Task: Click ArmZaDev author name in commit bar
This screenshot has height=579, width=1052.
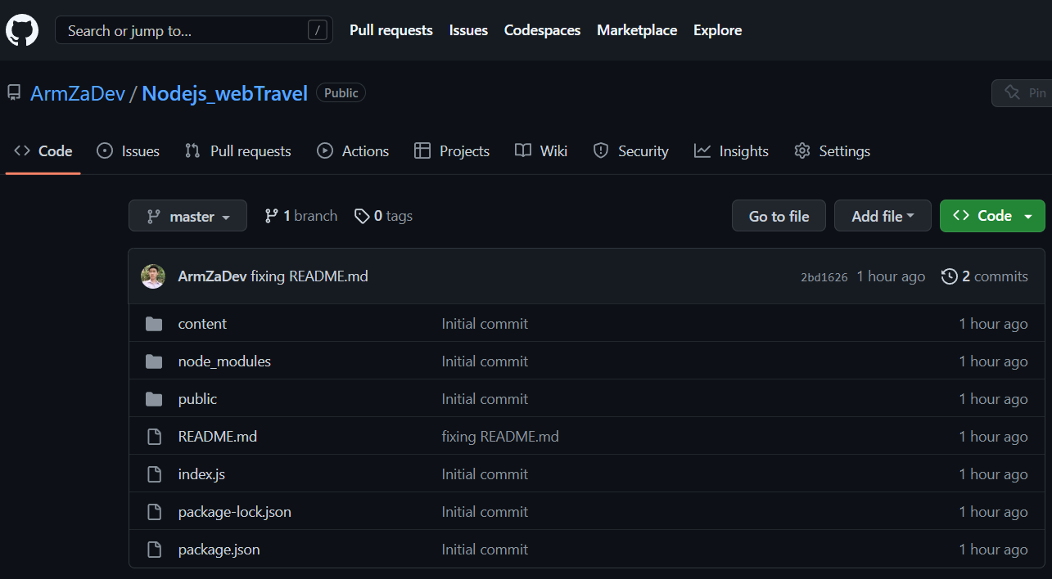Action: (x=212, y=276)
